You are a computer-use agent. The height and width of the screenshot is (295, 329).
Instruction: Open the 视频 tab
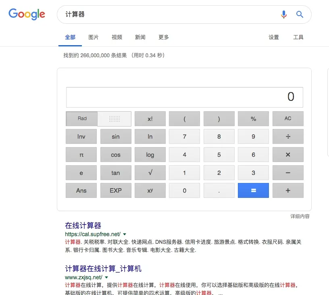coord(117,37)
